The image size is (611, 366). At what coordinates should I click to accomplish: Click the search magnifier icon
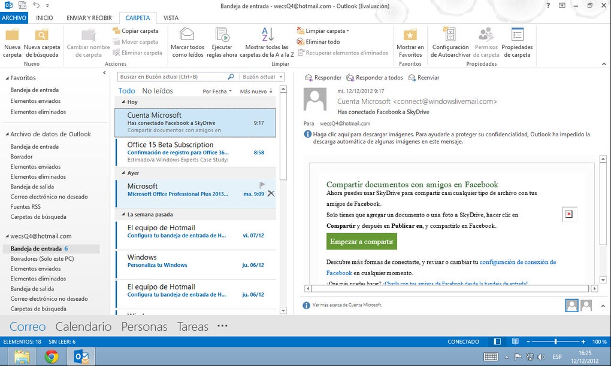pyautogui.click(x=231, y=77)
